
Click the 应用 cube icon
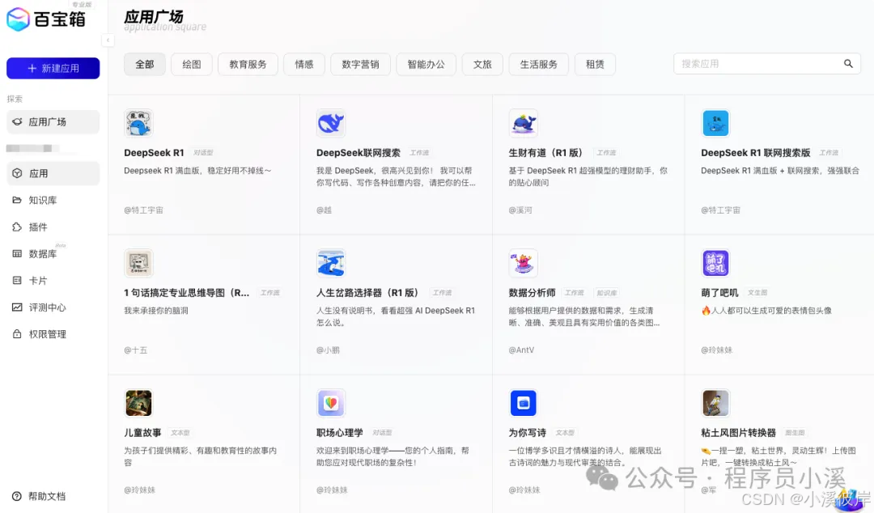tap(17, 173)
